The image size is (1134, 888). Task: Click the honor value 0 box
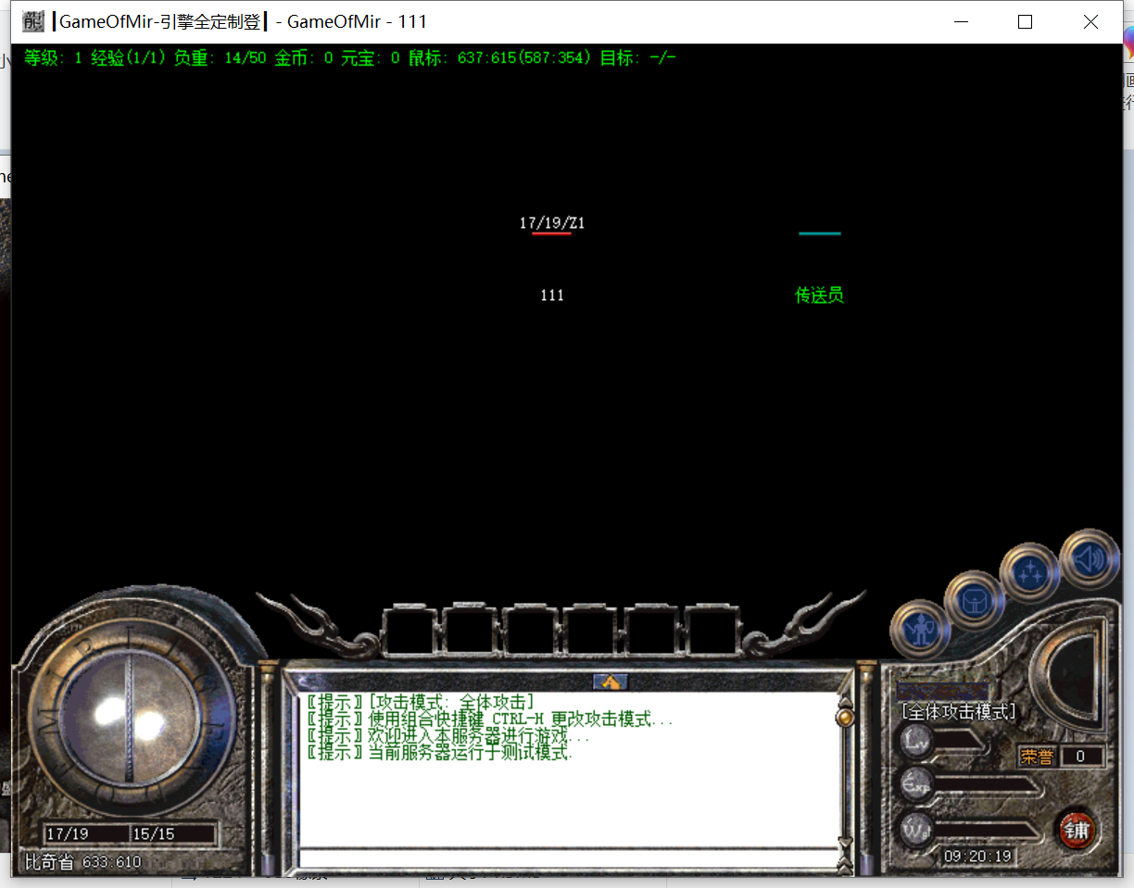(x=1081, y=757)
